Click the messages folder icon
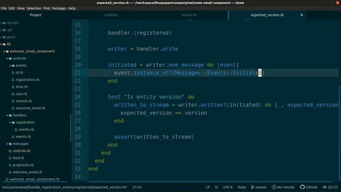The height and width of the screenshot is (192, 341). [10, 144]
